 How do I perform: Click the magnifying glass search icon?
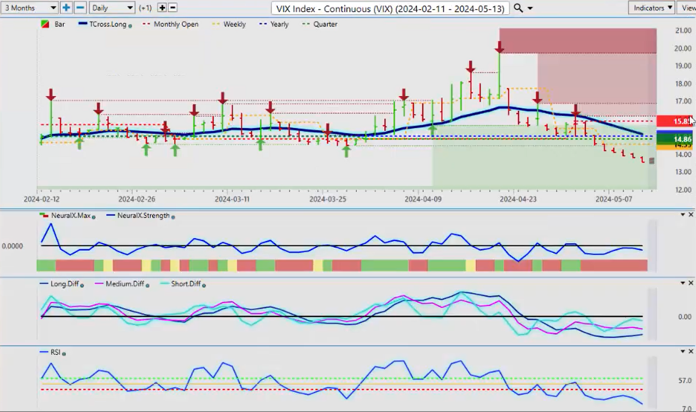coord(518,8)
